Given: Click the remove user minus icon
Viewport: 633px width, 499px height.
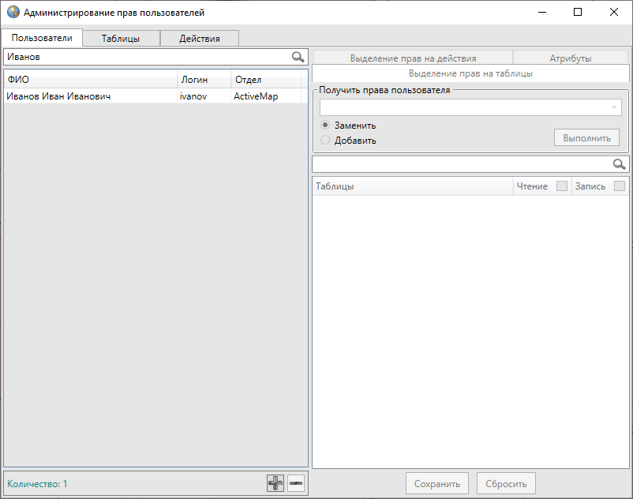Looking at the screenshot, I should click(296, 483).
